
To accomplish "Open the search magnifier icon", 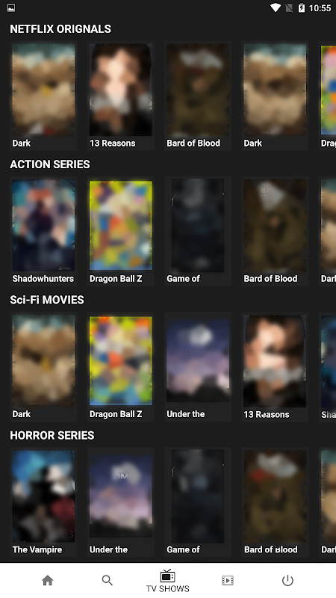I will (x=108, y=581).
